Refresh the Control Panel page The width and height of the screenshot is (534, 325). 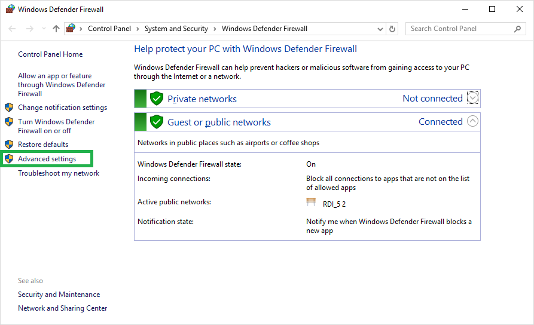coord(392,29)
